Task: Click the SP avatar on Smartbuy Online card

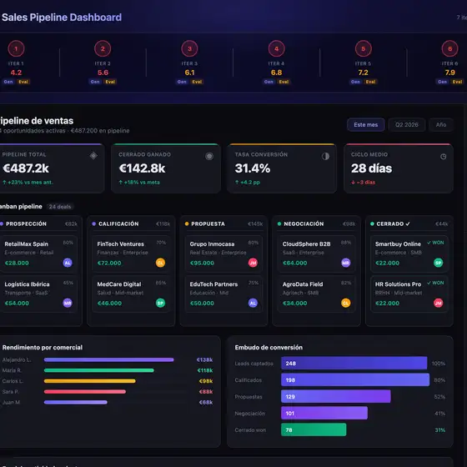Action: pyautogui.click(x=438, y=263)
